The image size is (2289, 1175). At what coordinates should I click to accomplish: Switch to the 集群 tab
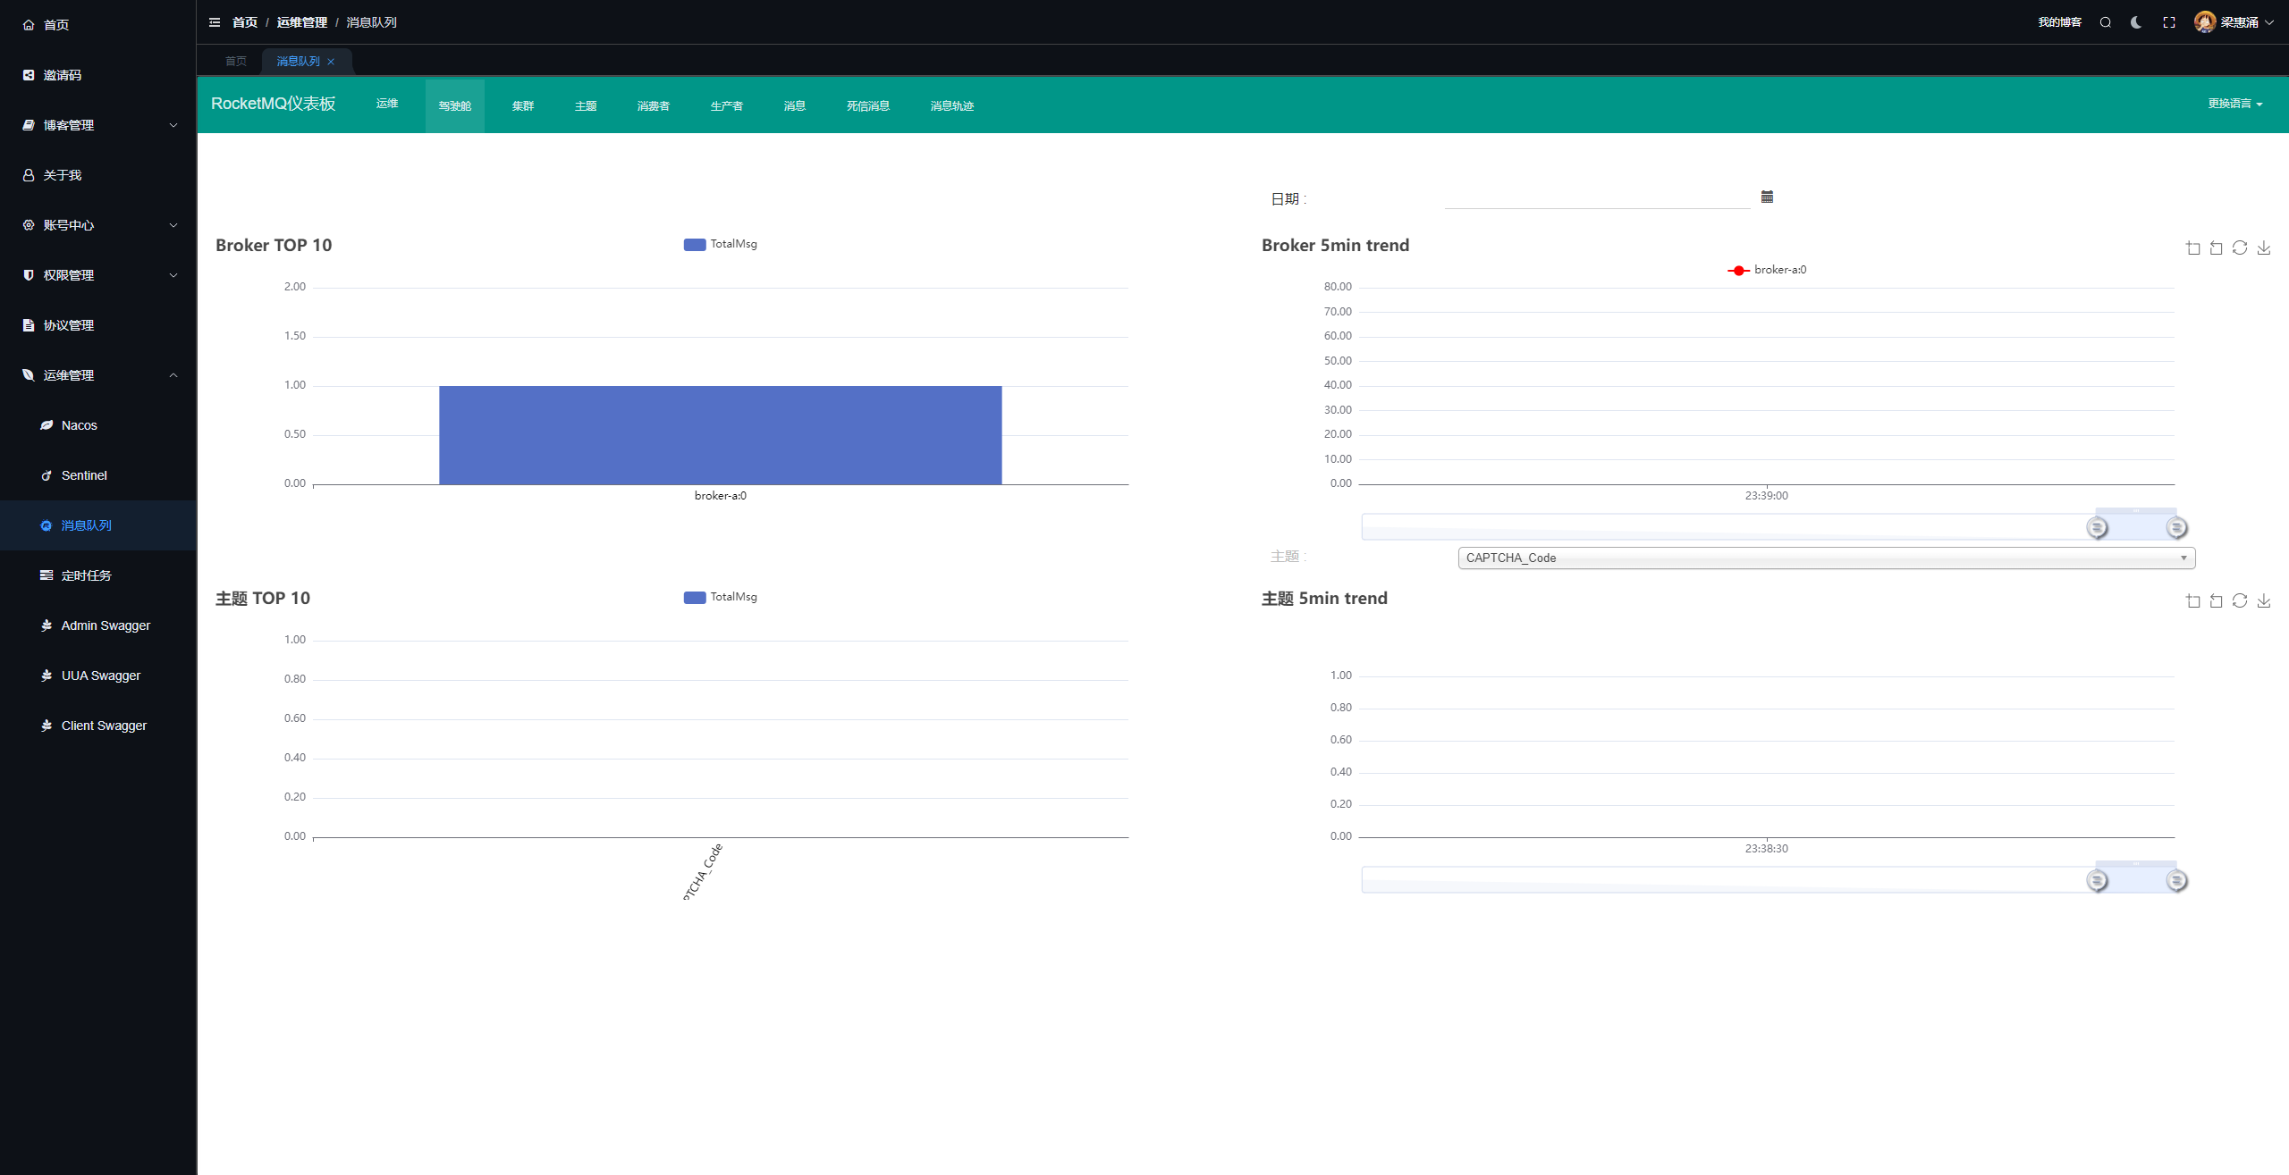(x=522, y=106)
